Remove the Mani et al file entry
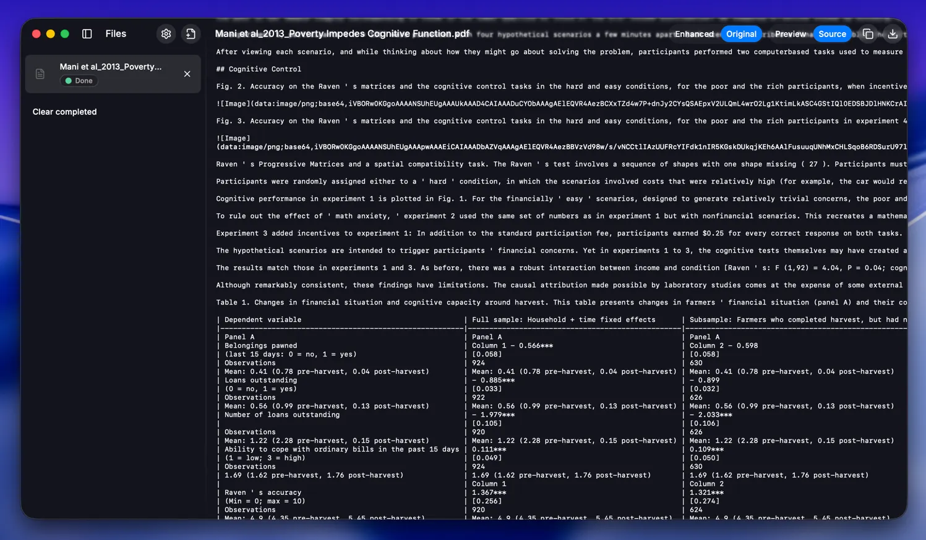 coord(187,74)
